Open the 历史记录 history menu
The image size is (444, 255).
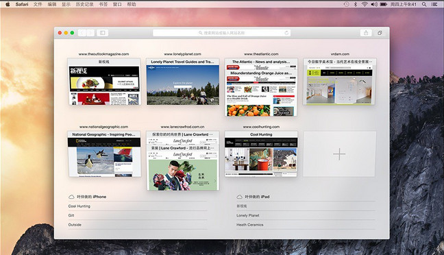click(84, 4)
